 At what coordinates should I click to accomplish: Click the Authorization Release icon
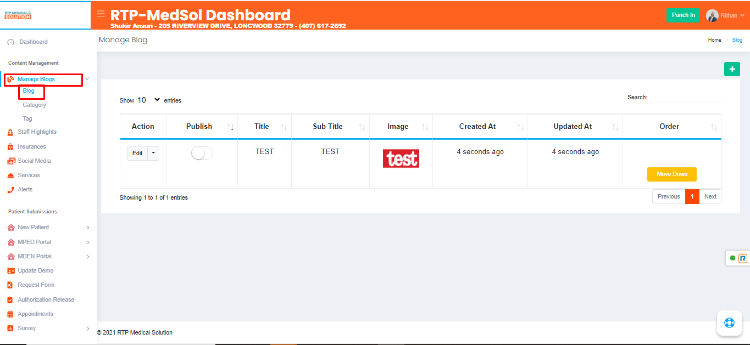tap(10, 300)
